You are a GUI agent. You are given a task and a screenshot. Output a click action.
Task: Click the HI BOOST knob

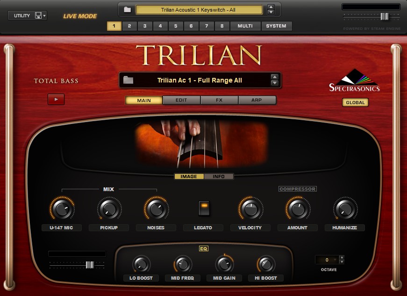tap(266, 264)
